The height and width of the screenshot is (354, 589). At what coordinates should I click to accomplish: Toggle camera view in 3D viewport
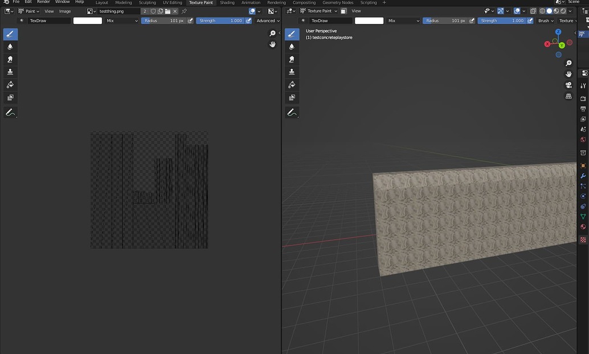tap(568, 85)
